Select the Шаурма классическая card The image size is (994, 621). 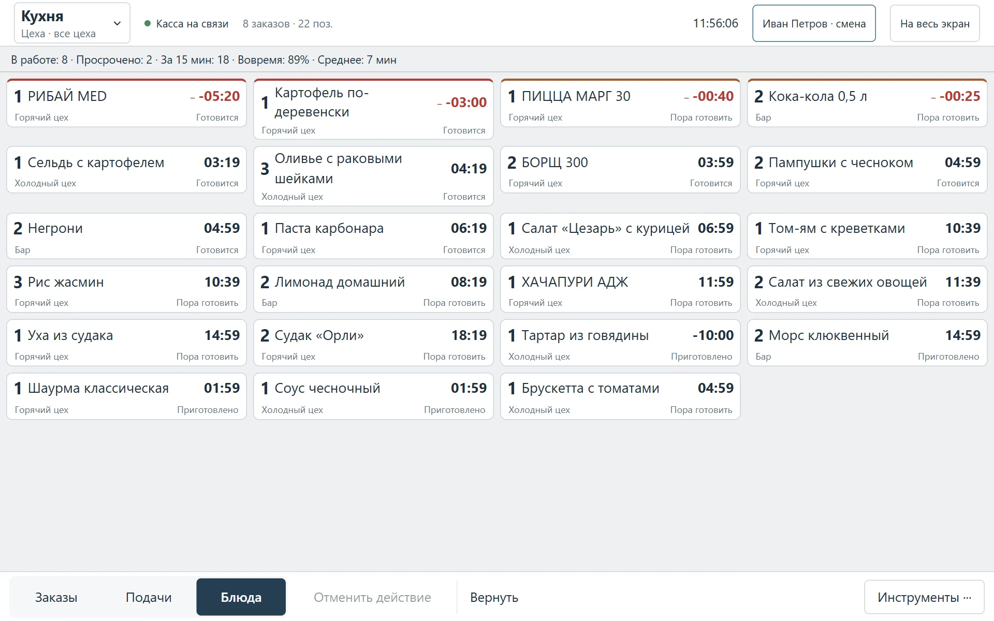coord(126,396)
